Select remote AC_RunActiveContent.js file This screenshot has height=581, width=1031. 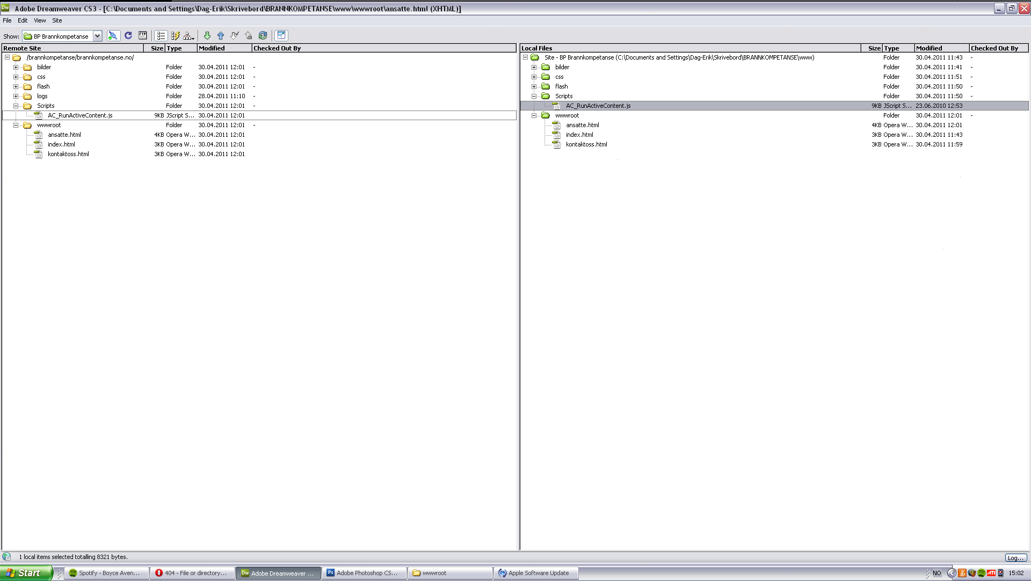259,115
